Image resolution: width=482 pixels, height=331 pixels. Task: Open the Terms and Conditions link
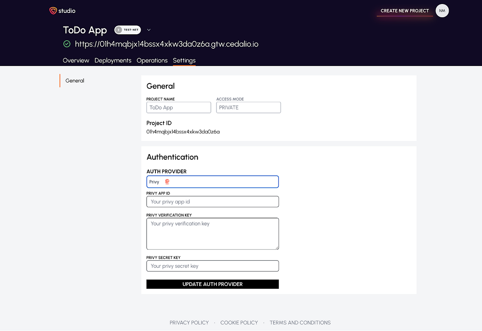click(x=300, y=322)
